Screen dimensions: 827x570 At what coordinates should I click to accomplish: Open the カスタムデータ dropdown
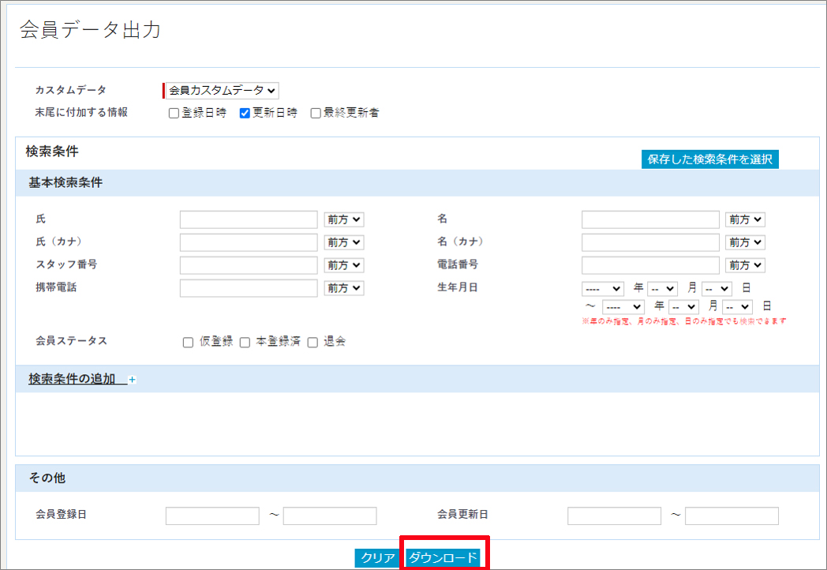(x=222, y=91)
